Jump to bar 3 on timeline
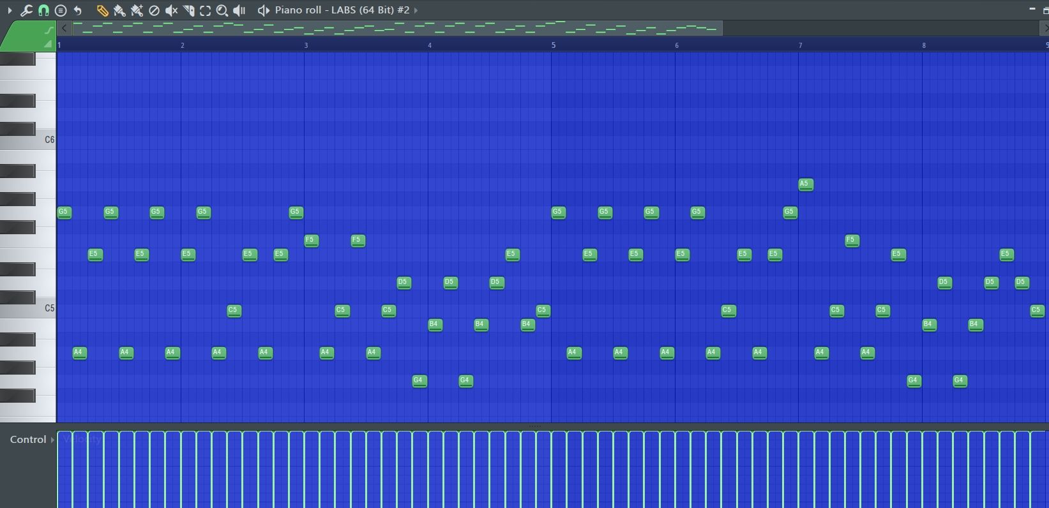This screenshot has width=1049, height=508. tap(306, 45)
